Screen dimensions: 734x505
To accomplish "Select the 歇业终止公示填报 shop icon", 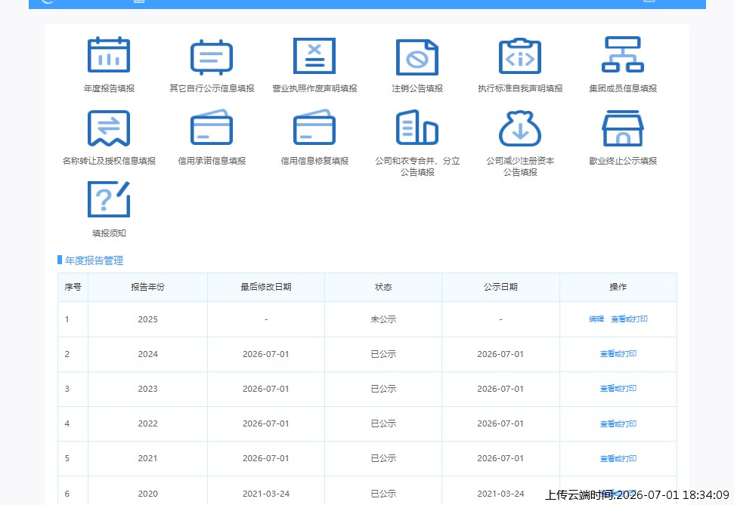I will 623,128.
